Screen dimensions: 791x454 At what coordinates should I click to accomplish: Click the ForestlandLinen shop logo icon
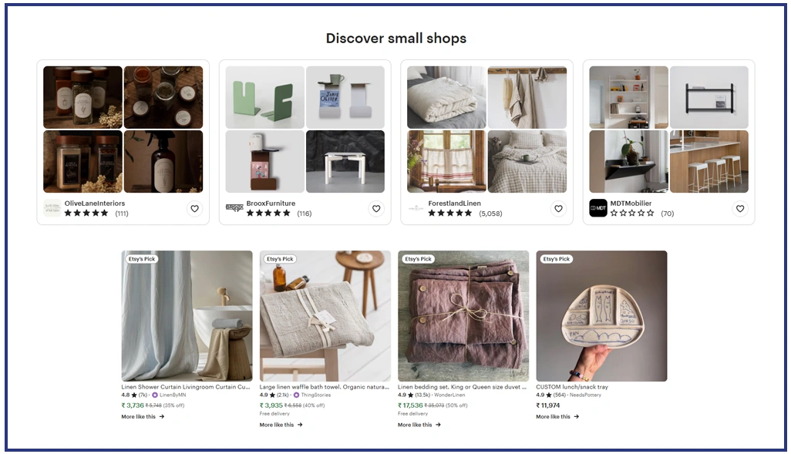[x=416, y=208]
